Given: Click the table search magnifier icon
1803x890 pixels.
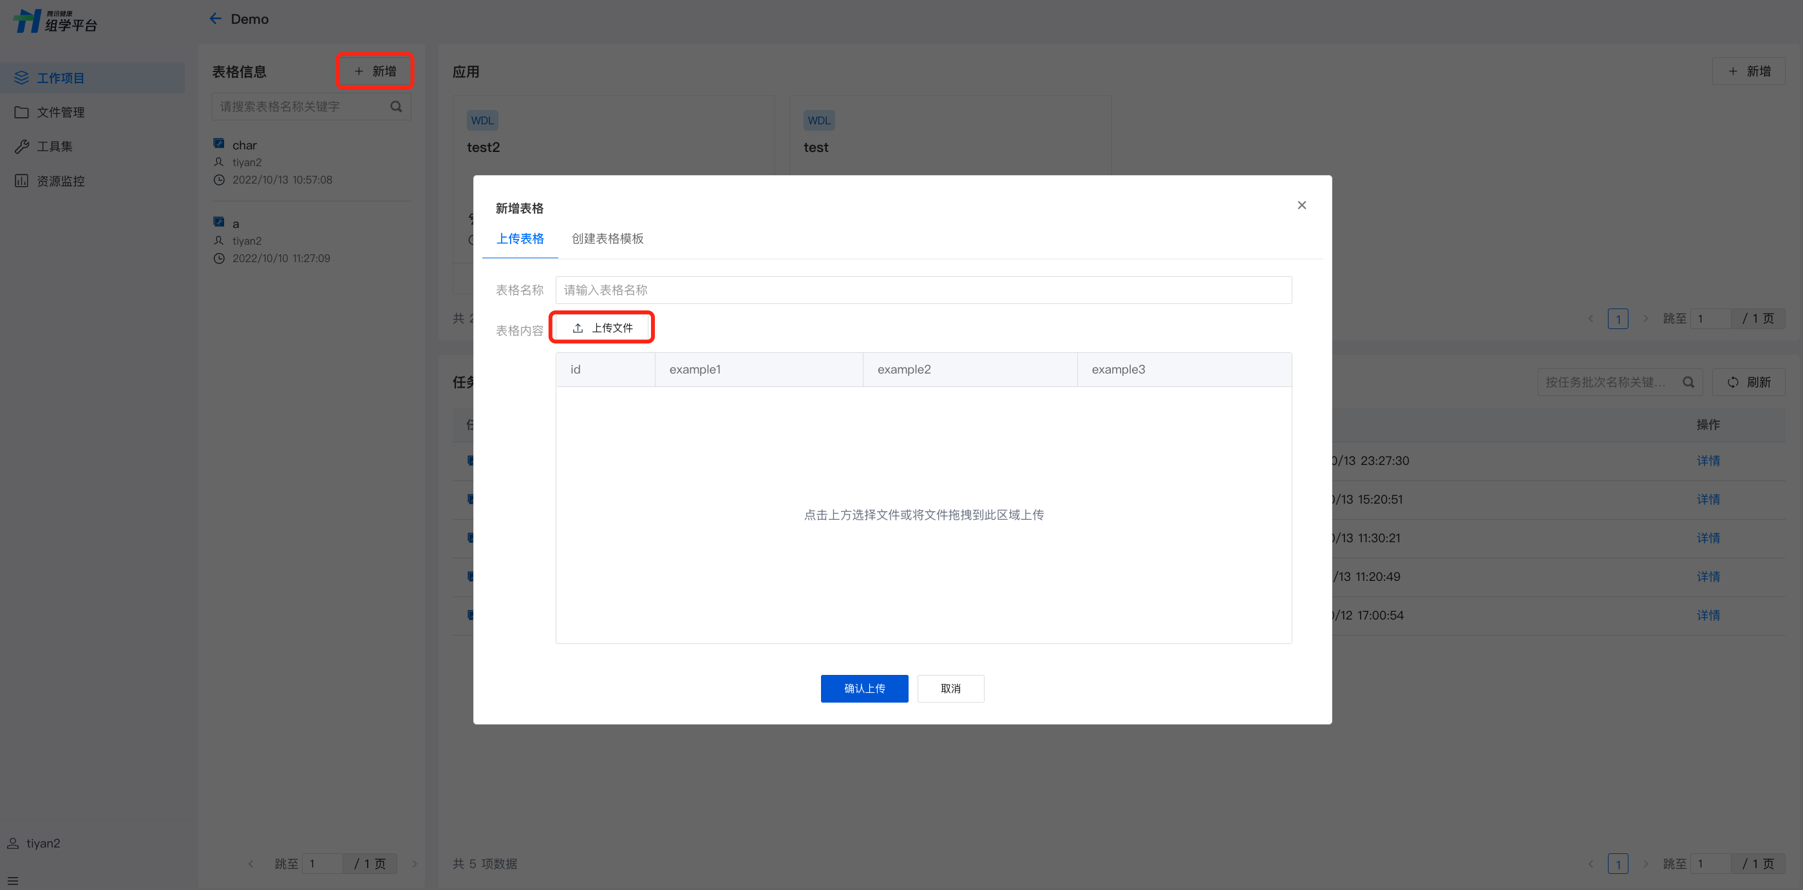Looking at the screenshot, I should (396, 106).
